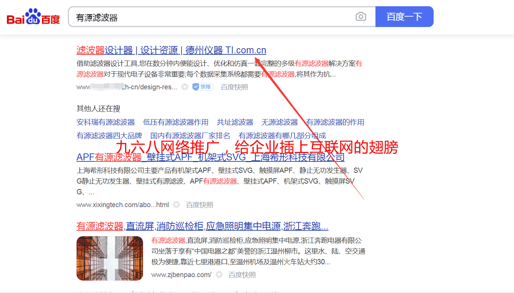Search related term 无源滤波器

280,122
